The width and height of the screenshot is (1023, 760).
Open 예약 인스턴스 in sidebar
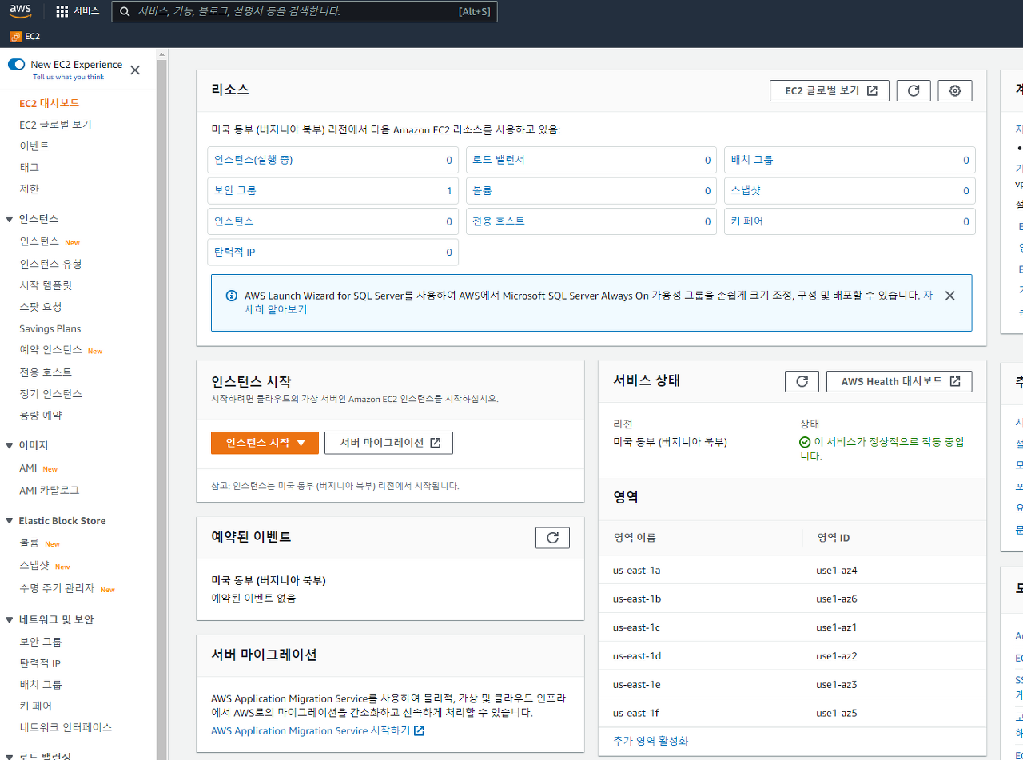(50, 350)
